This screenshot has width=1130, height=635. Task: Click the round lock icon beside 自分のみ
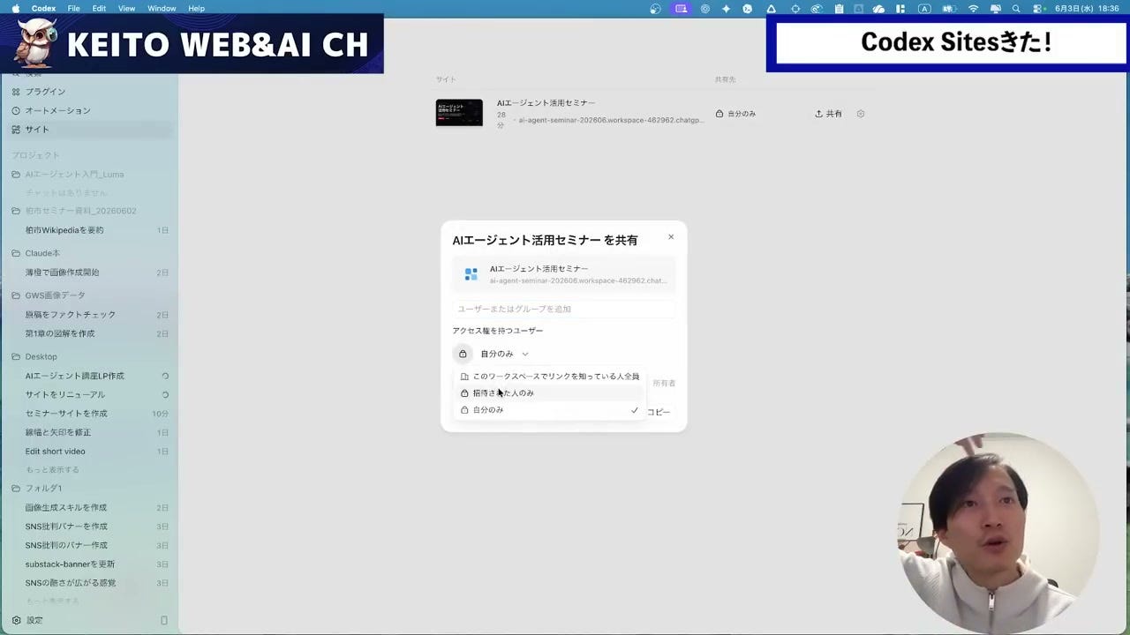463,354
